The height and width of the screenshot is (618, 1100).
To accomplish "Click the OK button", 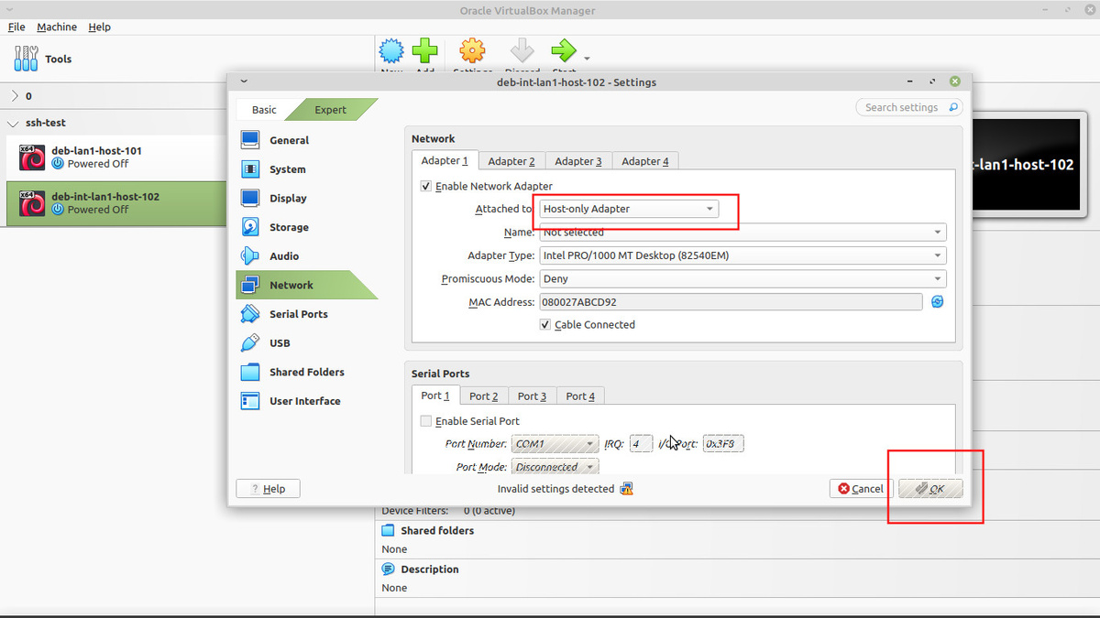I will click(x=930, y=489).
